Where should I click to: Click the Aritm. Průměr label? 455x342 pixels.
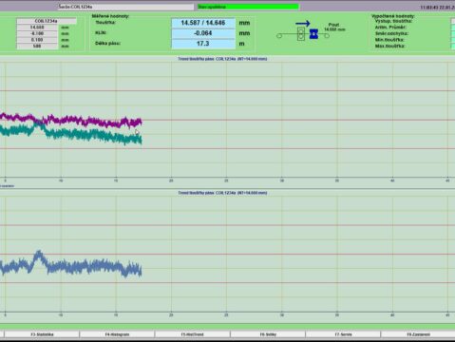pos(390,28)
